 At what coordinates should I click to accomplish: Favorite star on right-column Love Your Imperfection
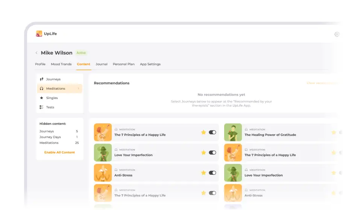click(334, 173)
